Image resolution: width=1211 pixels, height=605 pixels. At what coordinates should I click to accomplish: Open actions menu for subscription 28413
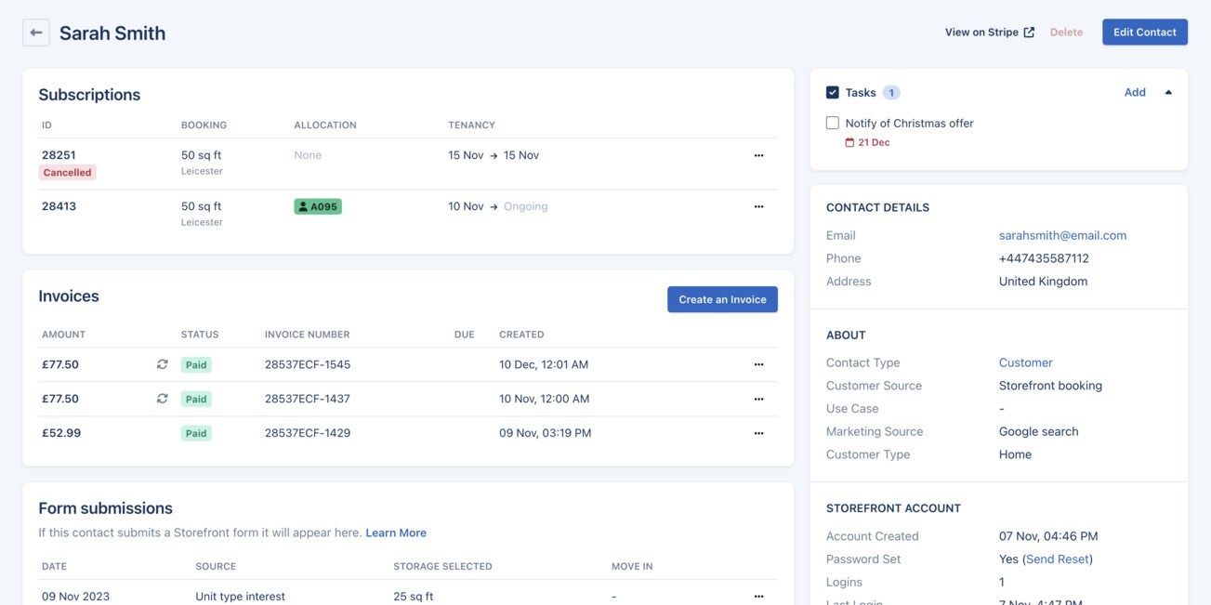[759, 205]
